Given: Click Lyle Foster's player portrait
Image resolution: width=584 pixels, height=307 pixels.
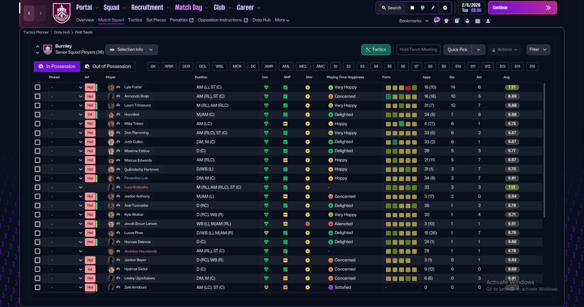Looking at the screenshot, I should click(x=111, y=87).
